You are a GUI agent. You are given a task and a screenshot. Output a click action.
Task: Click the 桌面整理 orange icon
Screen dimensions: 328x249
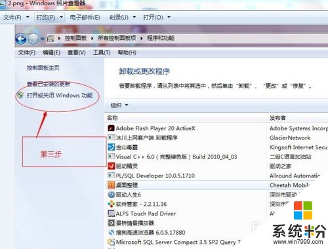111,185
